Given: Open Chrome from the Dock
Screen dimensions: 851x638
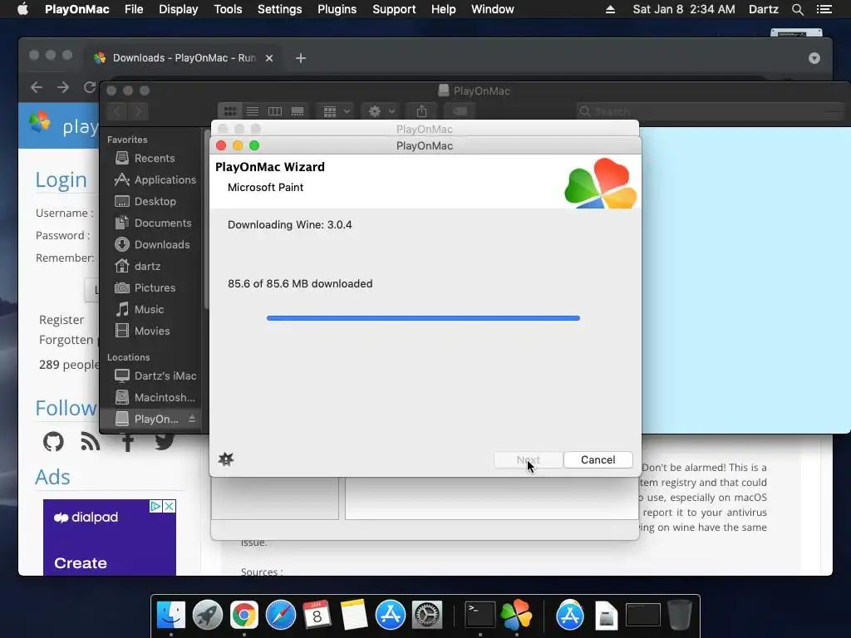Looking at the screenshot, I should pyautogui.click(x=244, y=616).
